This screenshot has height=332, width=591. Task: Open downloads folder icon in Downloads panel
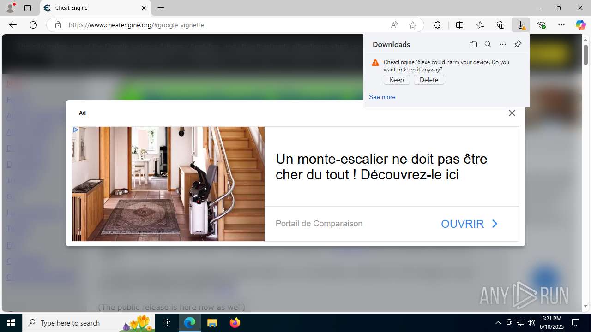click(473, 44)
